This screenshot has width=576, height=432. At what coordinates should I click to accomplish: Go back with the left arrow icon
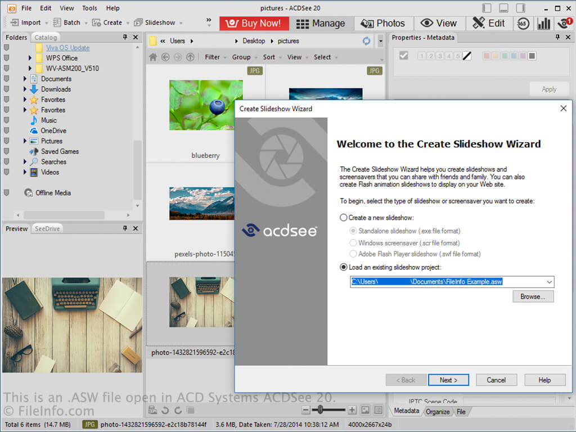point(165,57)
